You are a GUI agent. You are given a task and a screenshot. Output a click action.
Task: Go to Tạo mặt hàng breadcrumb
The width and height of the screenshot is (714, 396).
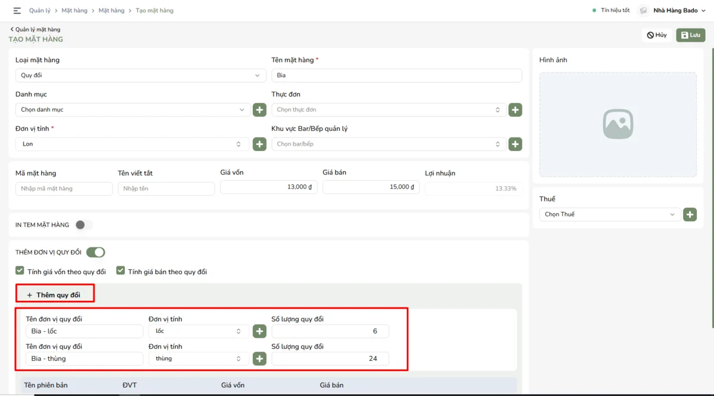tap(155, 11)
